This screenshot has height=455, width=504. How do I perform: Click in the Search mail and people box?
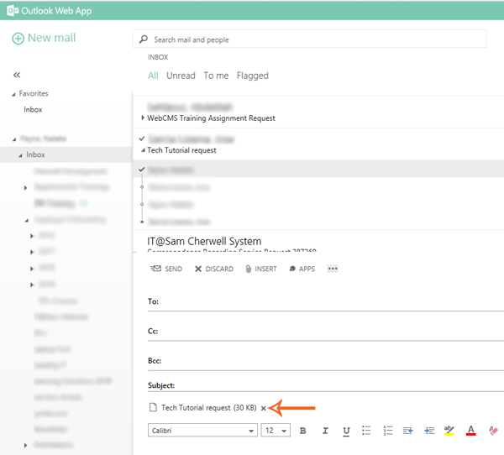point(309,39)
